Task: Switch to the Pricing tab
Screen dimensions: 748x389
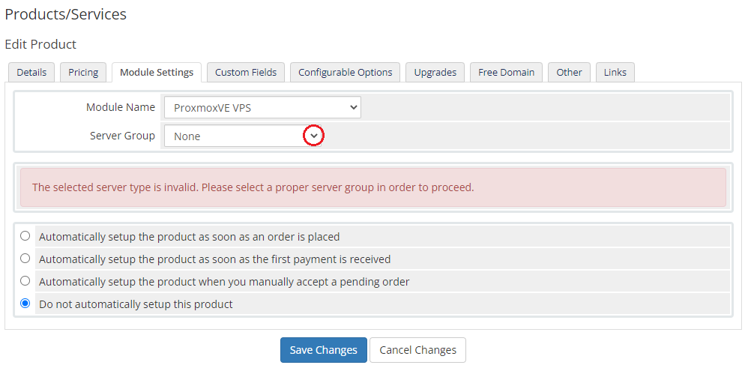Action: click(x=83, y=73)
